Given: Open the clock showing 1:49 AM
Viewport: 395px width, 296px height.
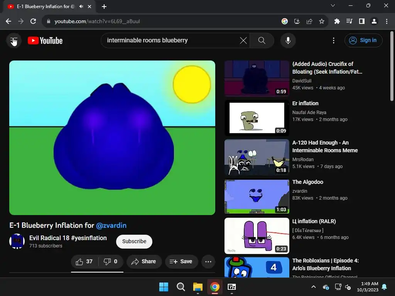Looking at the screenshot, I should pyautogui.click(x=368, y=287).
